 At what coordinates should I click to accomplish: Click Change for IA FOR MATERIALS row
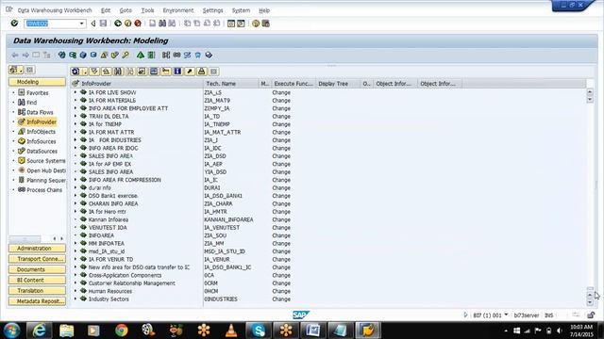[281, 101]
